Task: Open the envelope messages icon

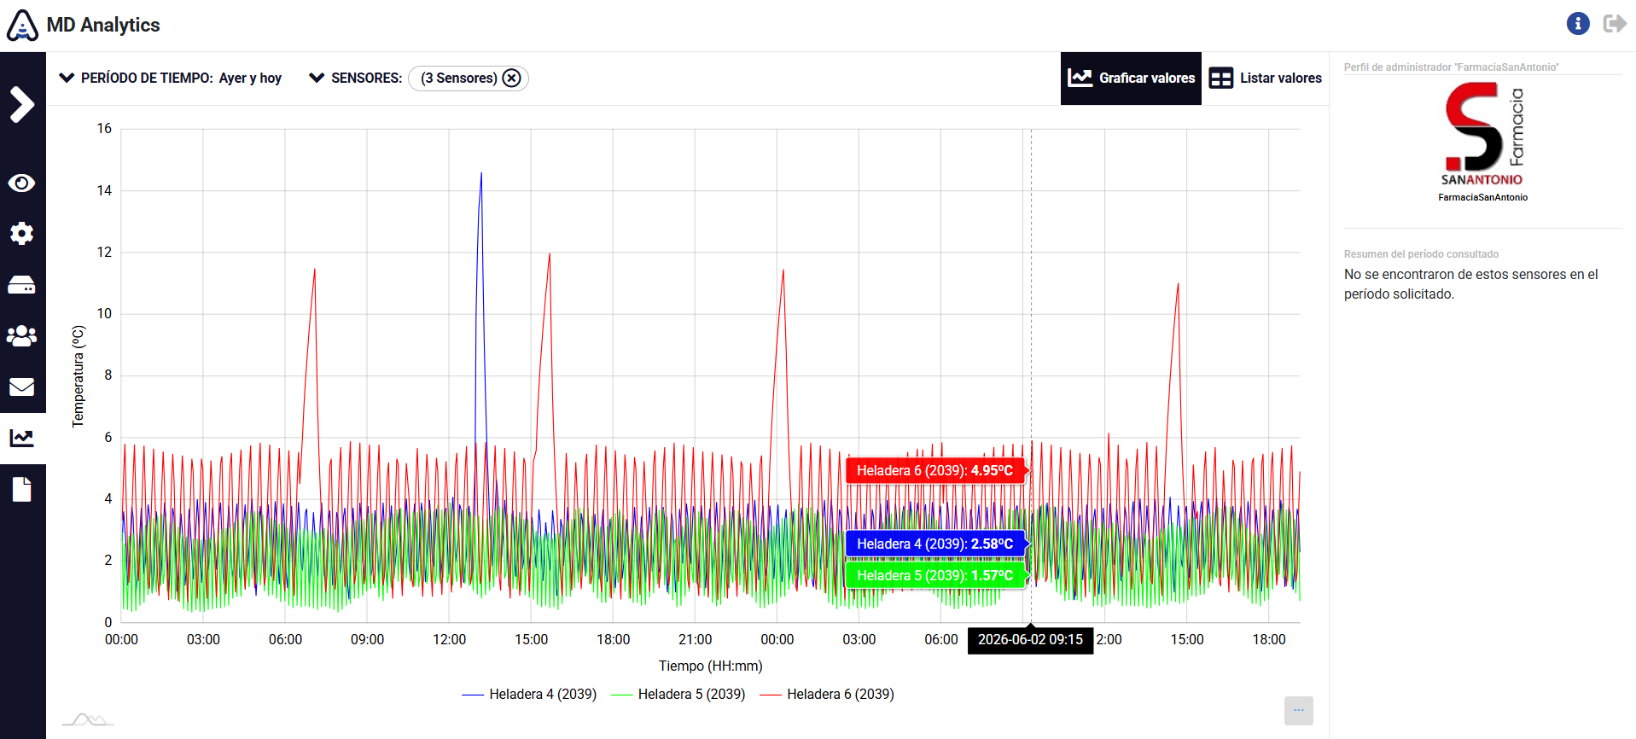Action: pos(22,387)
